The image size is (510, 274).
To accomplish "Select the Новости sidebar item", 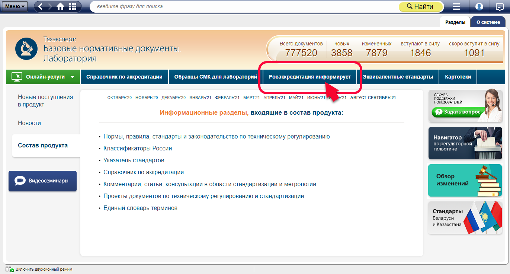I will tap(29, 123).
